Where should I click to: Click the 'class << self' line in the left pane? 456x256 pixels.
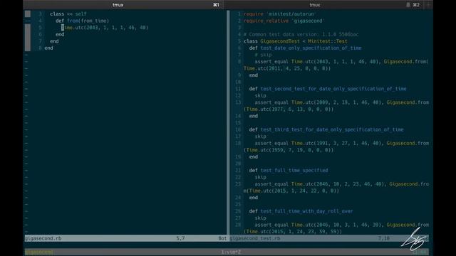68,14
